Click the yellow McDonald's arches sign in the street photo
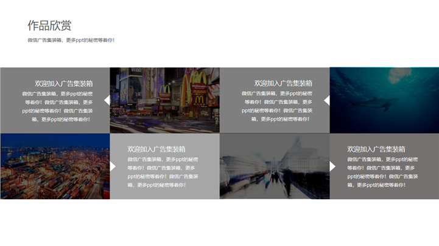Viewport: 439px width, 246px height. (x=198, y=80)
